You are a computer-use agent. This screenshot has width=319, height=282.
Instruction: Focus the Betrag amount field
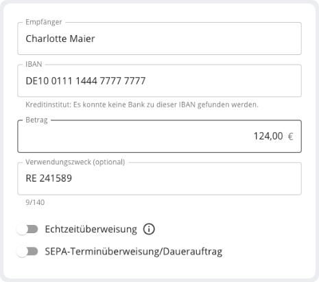click(x=159, y=136)
